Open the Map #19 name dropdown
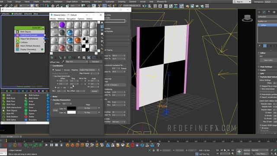The height and width of the screenshot is (156, 277). tap(77, 62)
